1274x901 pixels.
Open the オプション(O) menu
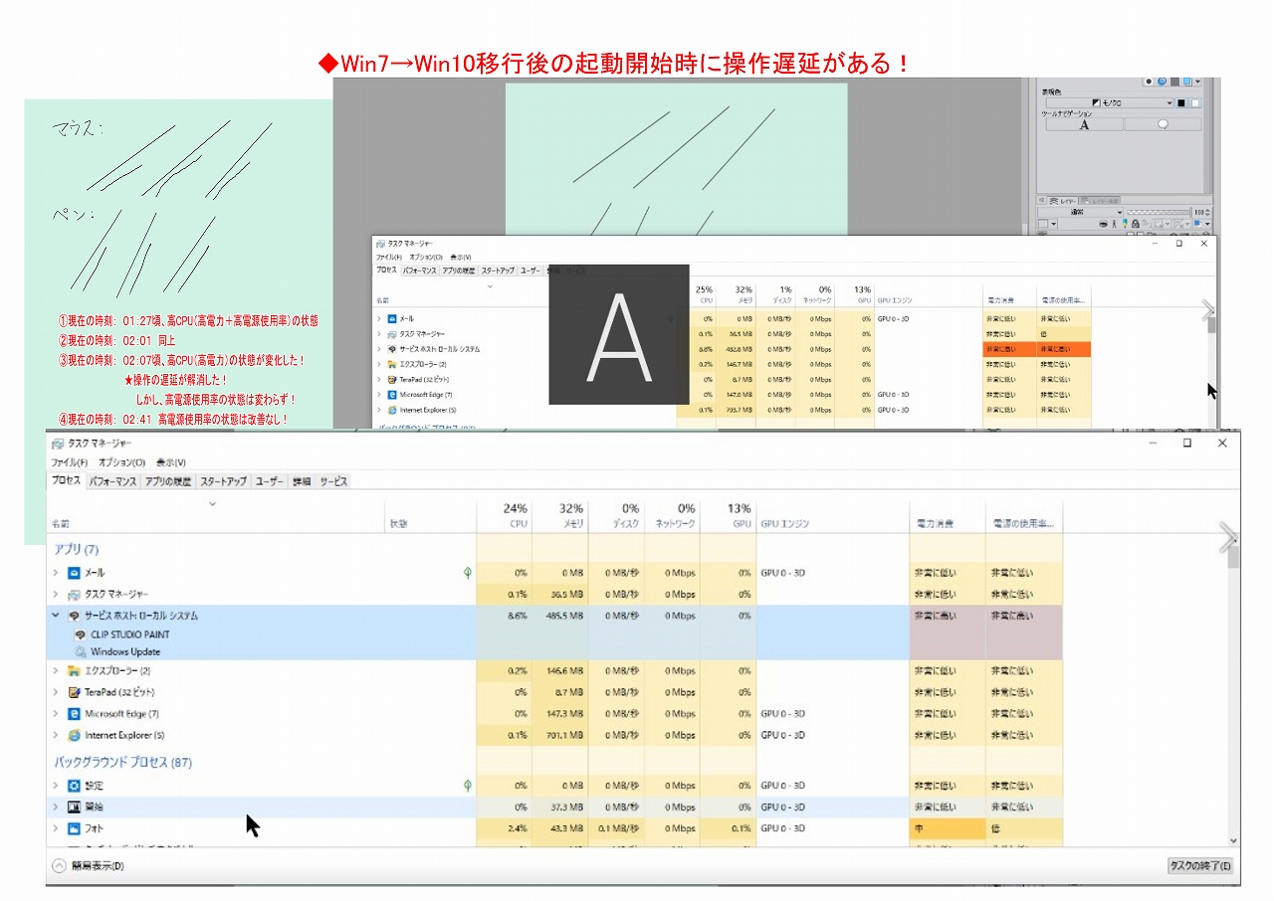coord(121,462)
